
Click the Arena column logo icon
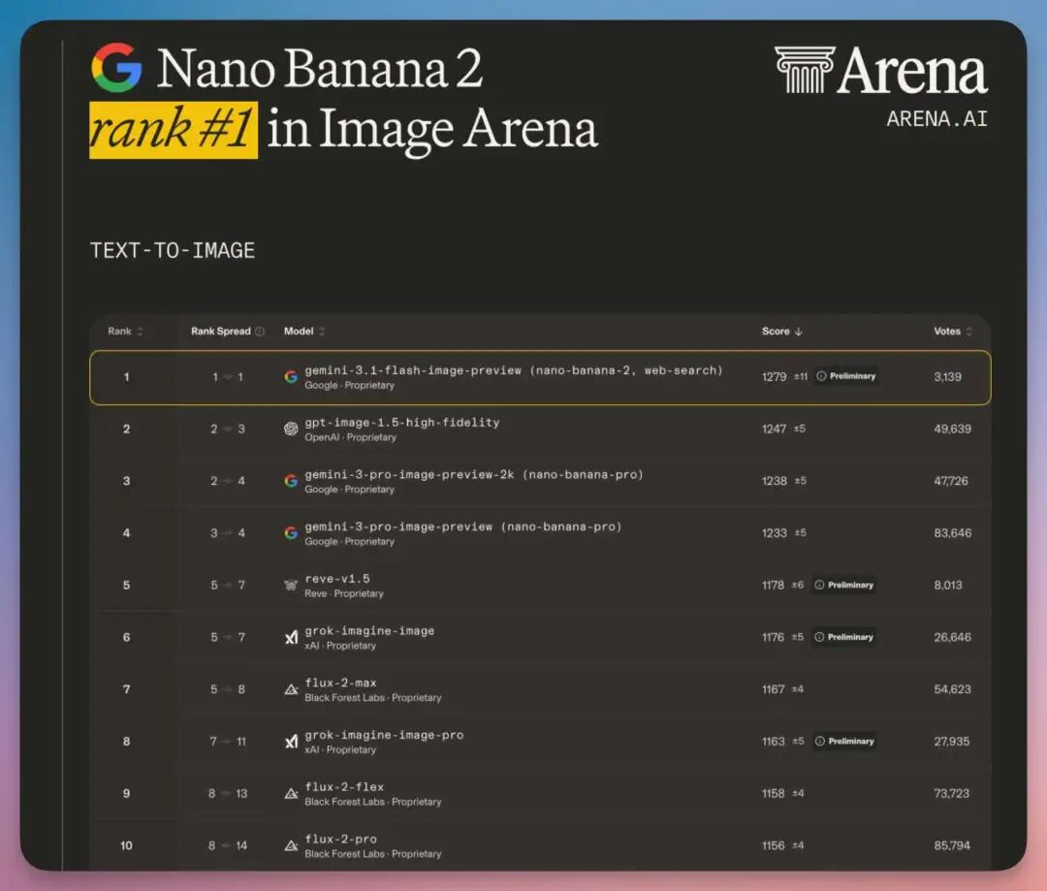[805, 70]
